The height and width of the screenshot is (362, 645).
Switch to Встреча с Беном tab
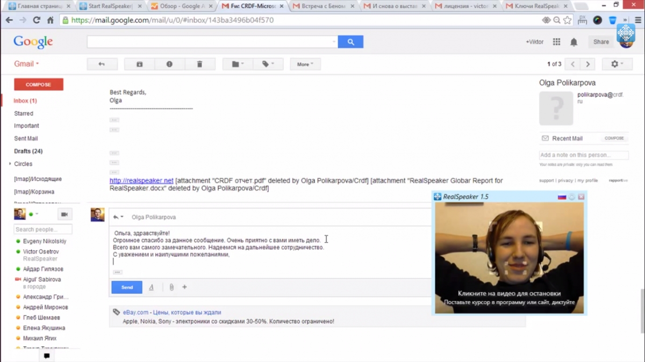324,6
